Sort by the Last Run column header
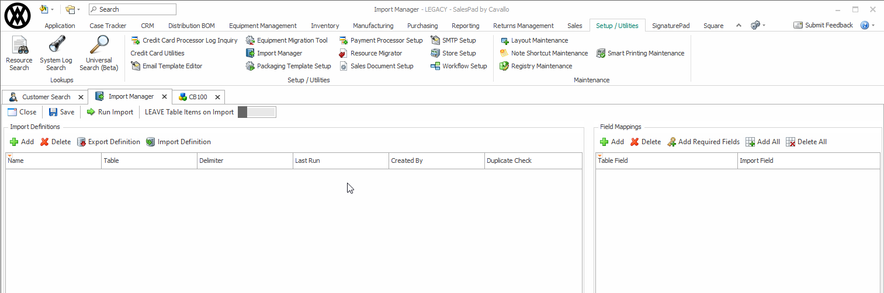This screenshot has height=293, width=884. point(340,161)
